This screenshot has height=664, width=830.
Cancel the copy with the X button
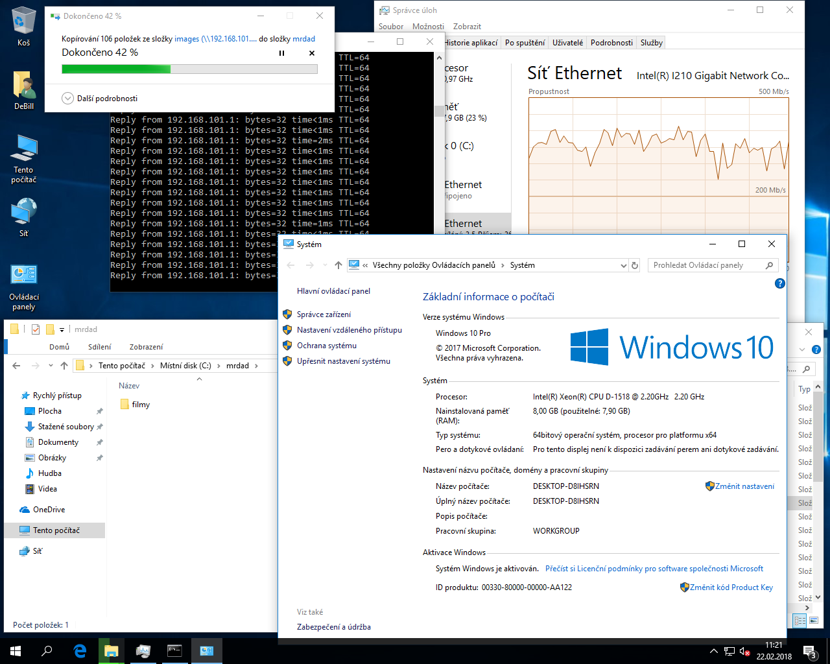tap(312, 53)
